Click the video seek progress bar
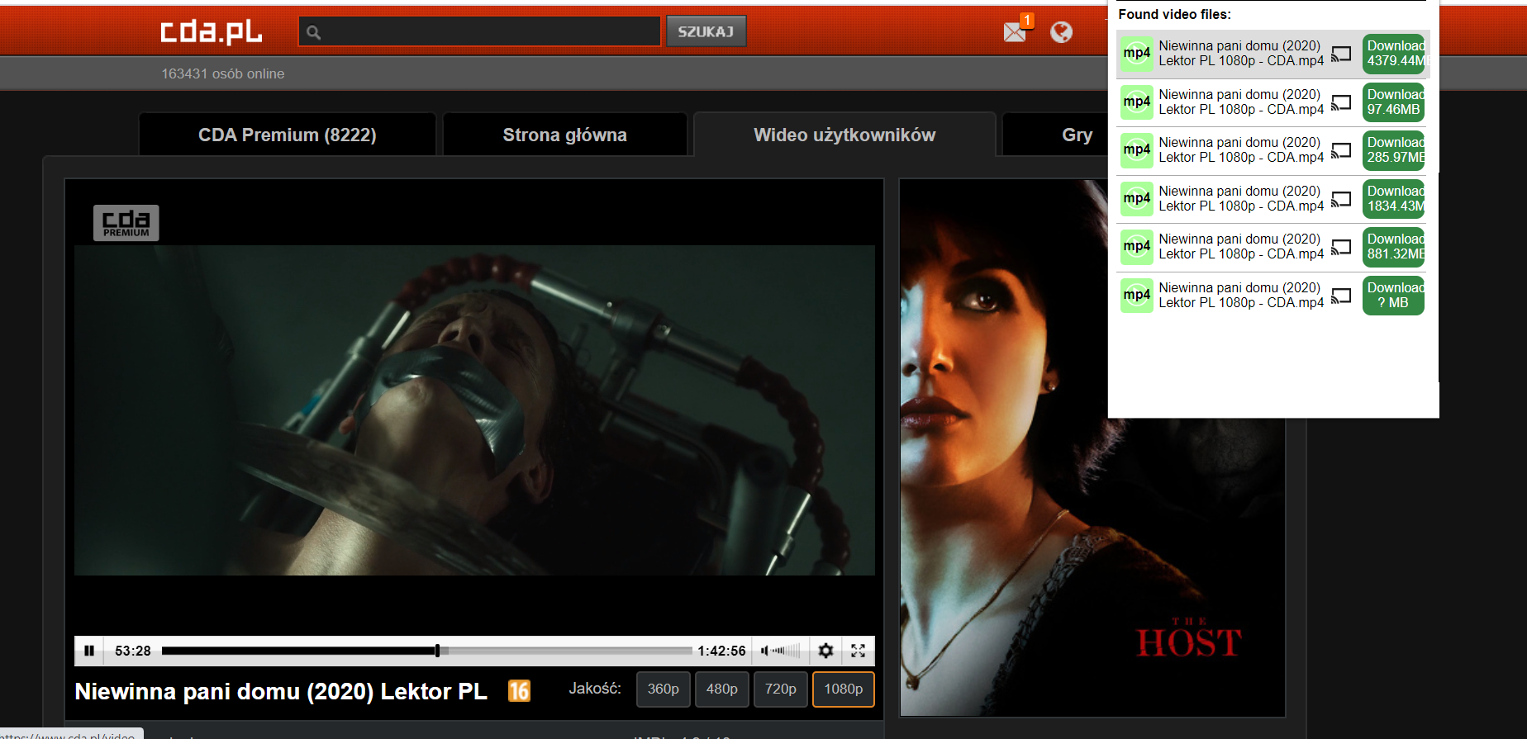 pos(426,651)
